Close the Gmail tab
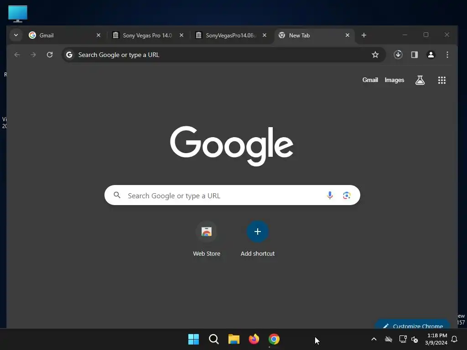Screen dimensions: 467x350 coord(99,35)
